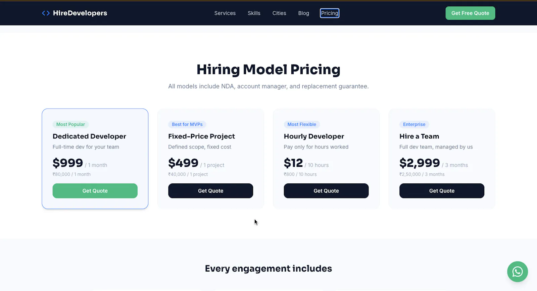
Task: Click 'Full-time dev for your team' description
Action: point(86,147)
